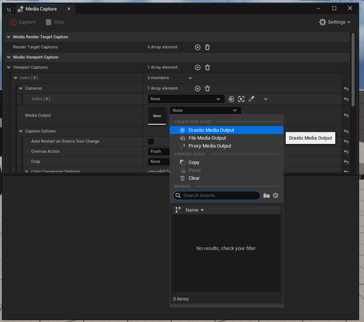Click 'No results, check your filter.' message
Viewport: 364px width, 322px height.
click(227, 248)
